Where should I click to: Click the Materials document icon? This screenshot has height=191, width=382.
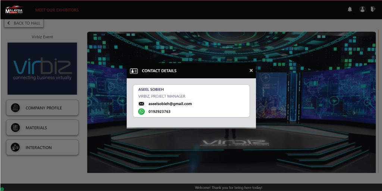coord(16,128)
